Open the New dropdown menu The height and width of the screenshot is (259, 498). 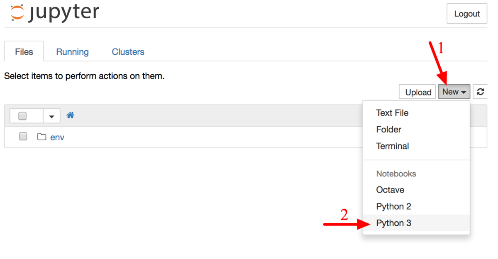coord(454,92)
